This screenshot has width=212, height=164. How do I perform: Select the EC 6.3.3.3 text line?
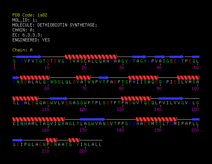point(27,35)
